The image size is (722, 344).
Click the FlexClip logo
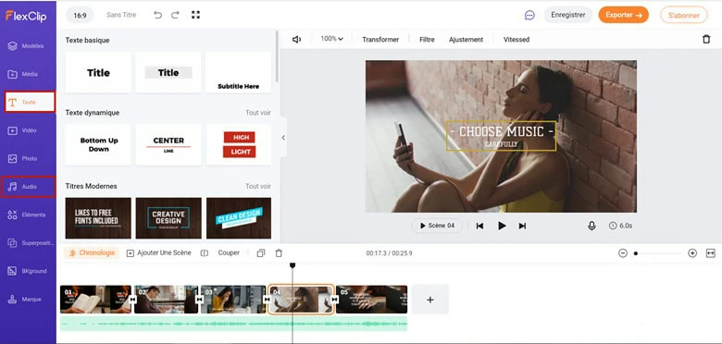coord(26,16)
